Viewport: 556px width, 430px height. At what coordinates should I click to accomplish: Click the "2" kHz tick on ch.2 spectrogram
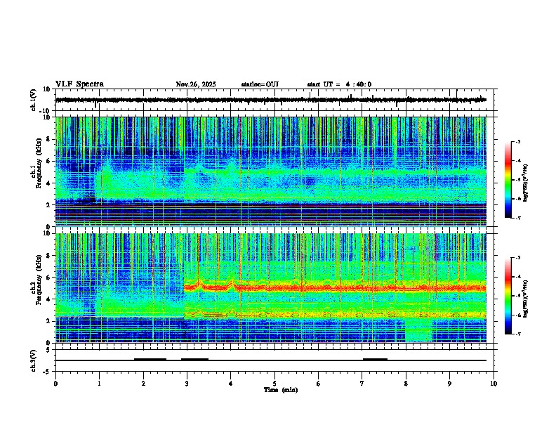click(x=49, y=321)
